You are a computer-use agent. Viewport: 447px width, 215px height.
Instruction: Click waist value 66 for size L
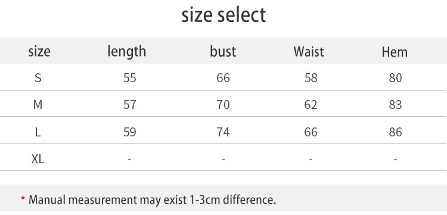[311, 132]
